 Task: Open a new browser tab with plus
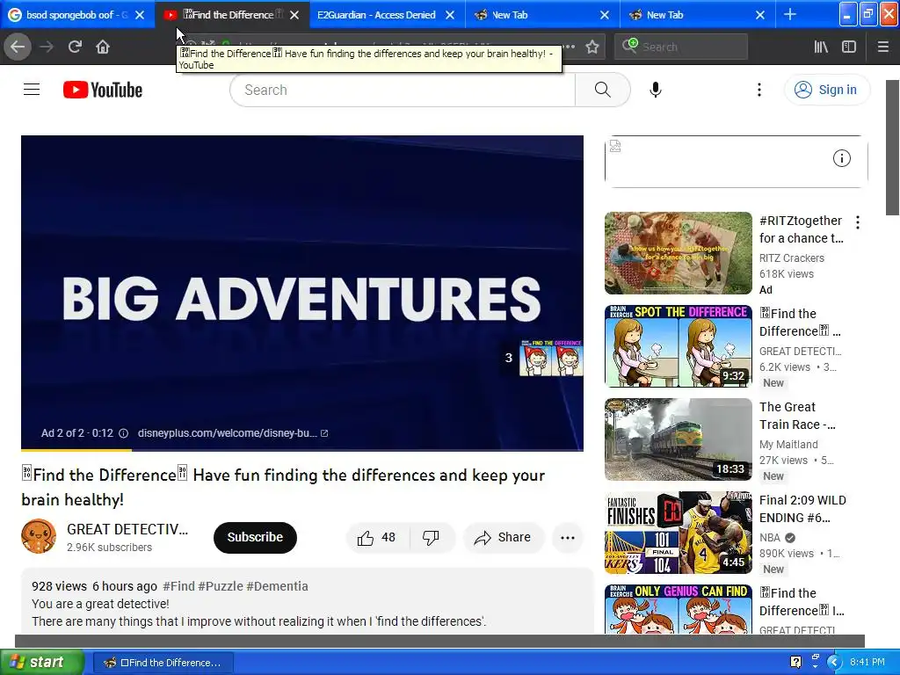(790, 14)
